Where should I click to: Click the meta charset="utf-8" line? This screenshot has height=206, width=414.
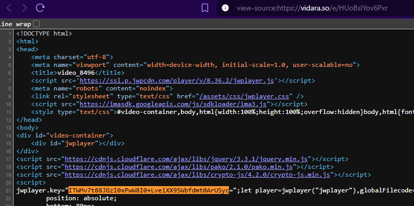[x=72, y=58]
